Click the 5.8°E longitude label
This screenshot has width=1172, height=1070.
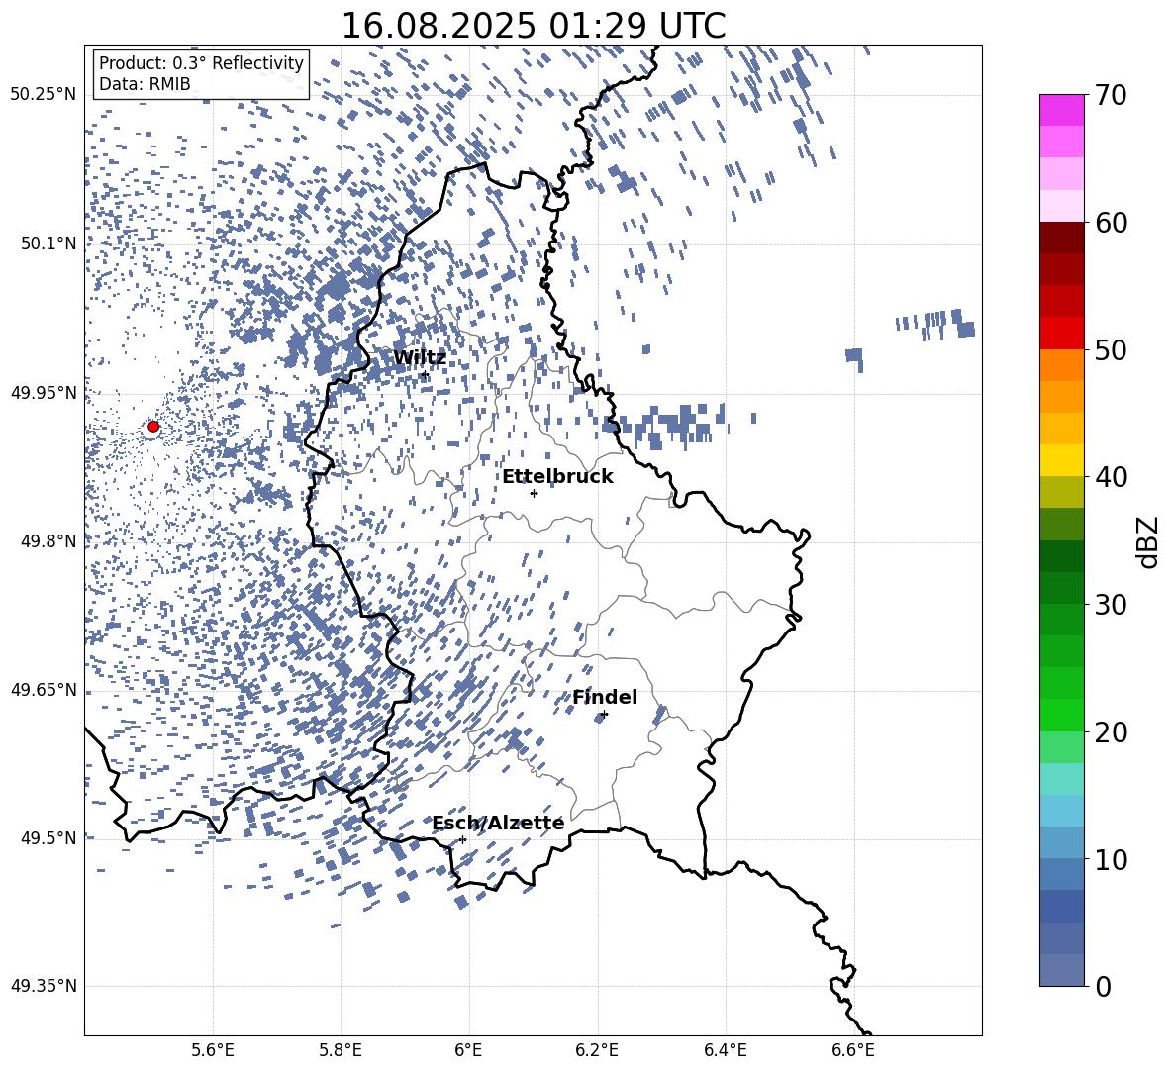(x=341, y=1050)
